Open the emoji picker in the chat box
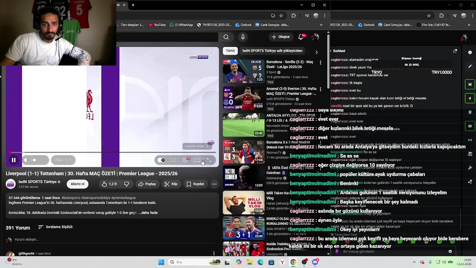This screenshot has width=476, height=268. tap(450, 252)
